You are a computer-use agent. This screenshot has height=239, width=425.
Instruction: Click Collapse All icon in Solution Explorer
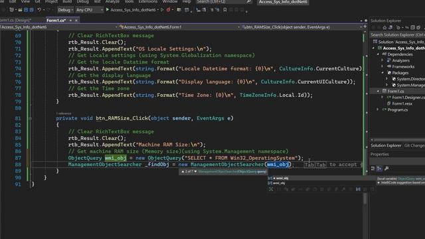(412, 27)
